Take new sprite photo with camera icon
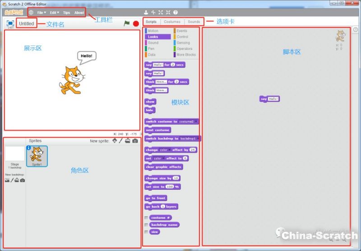361x251 pixels. tap(135, 141)
